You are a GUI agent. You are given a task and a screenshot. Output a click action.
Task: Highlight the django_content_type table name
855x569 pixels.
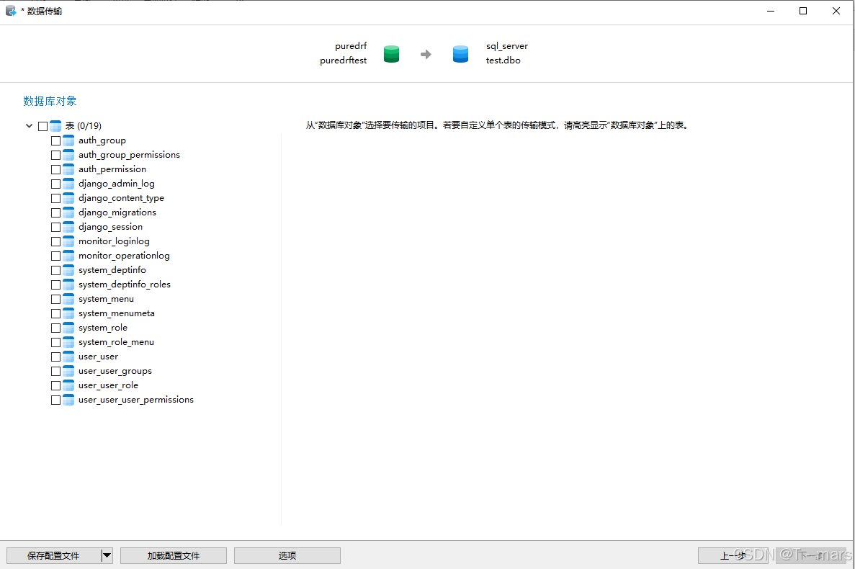[121, 198]
